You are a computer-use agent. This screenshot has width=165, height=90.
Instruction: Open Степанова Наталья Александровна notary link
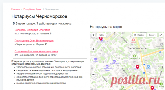point(36,51)
